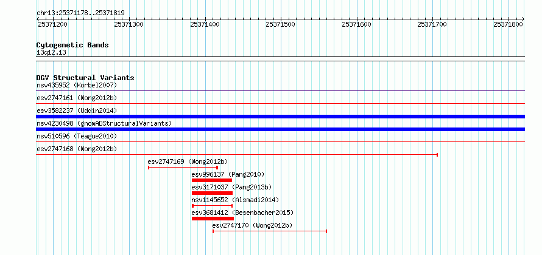
Task: Open the esv2747161 (Wong2012b) variant label
Action: coord(77,98)
